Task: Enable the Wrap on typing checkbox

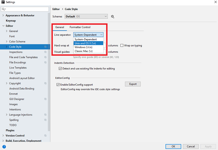Action: [122, 46]
